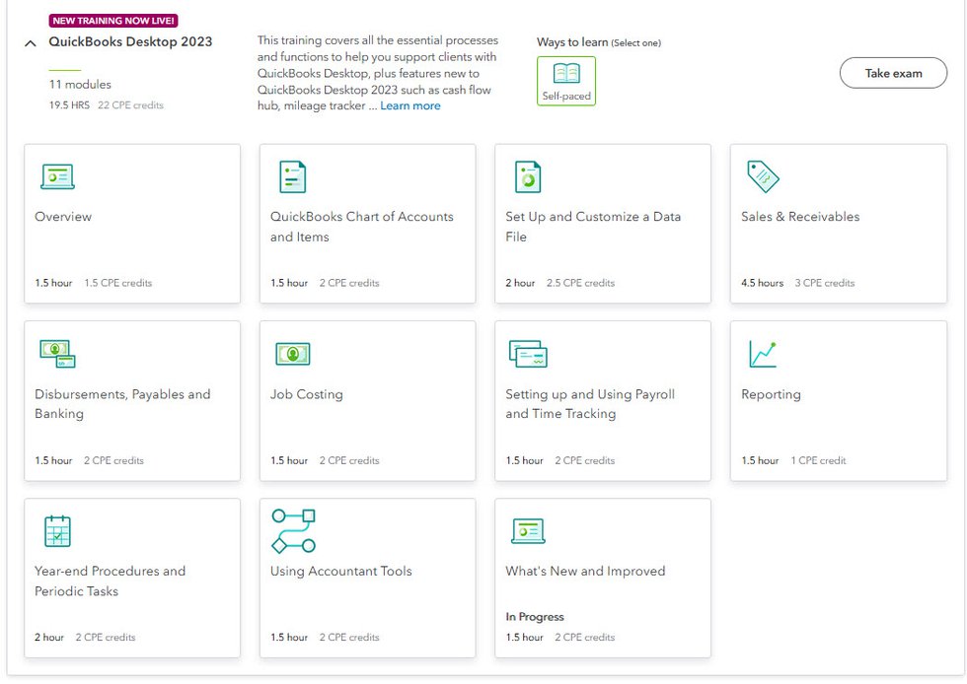Click the Set Up Data File icon

point(528,177)
